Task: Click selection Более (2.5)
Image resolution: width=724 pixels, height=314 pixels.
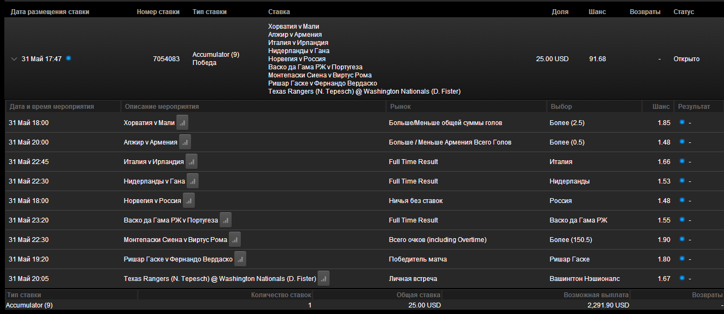Action: pyautogui.click(x=567, y=123)
